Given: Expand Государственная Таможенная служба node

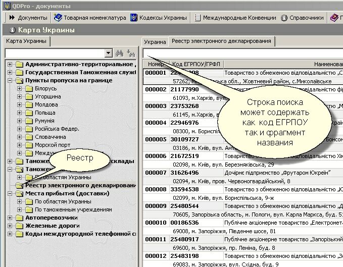Looking at the screenshot, I should pos(10,72).
